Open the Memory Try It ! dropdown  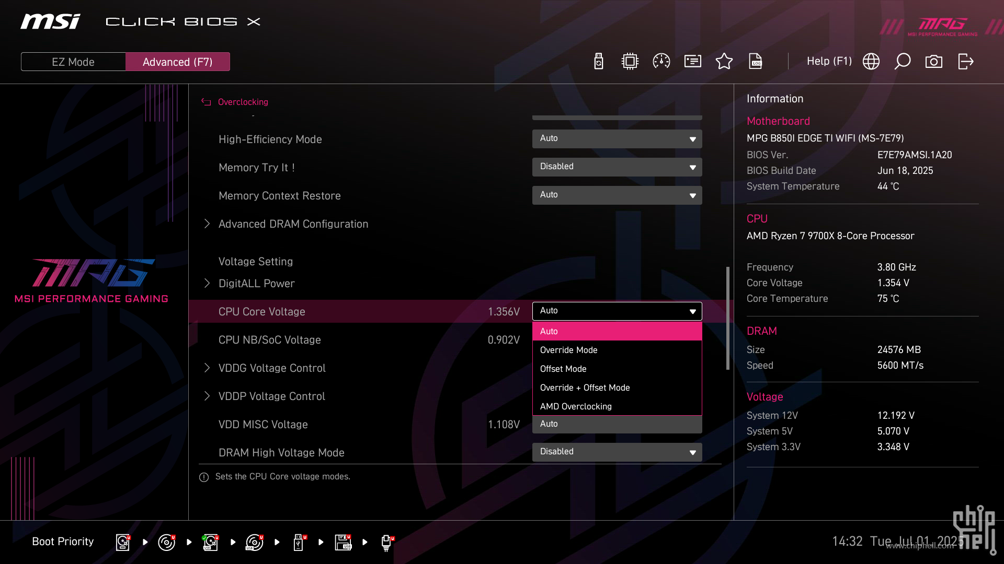point(617,167)
